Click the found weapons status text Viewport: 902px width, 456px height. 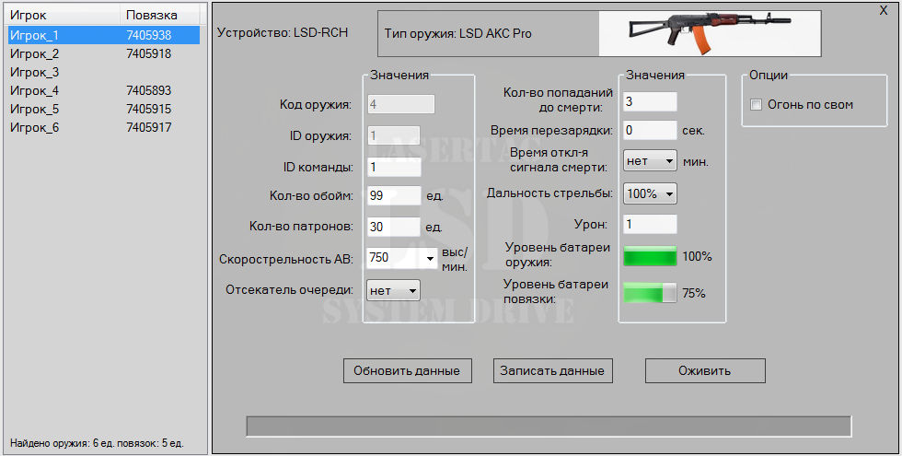(x=97, y=443)
